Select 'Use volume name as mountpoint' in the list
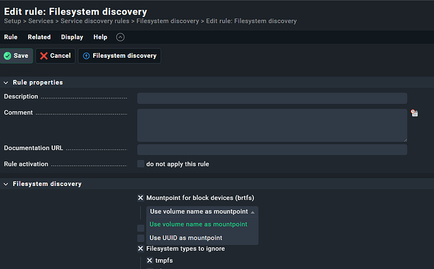 coord(198,224)
